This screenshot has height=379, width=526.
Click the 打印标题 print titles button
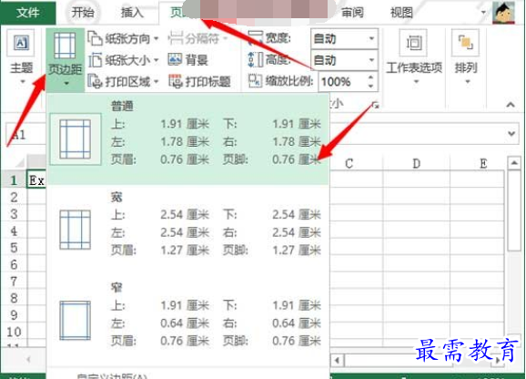[x=199, y=82]
